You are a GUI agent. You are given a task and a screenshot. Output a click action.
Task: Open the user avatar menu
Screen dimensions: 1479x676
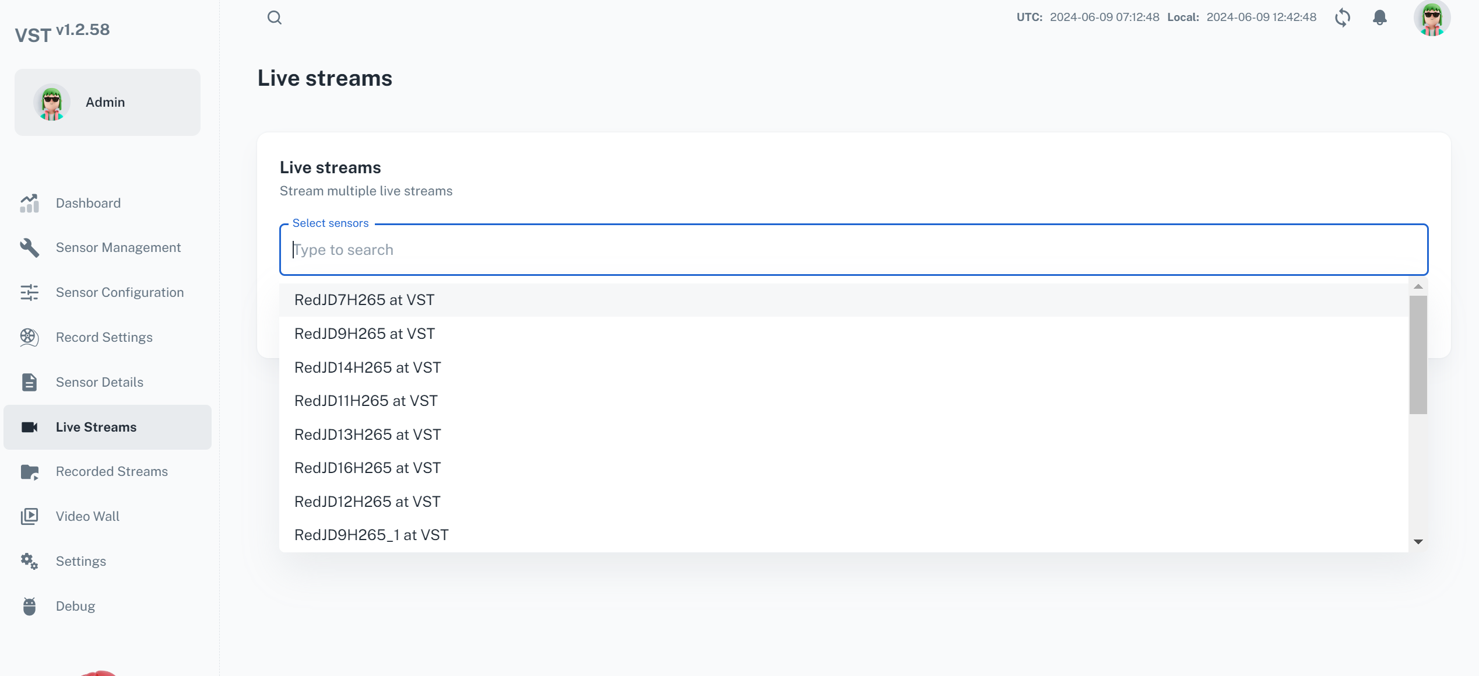coord(1431,19)
